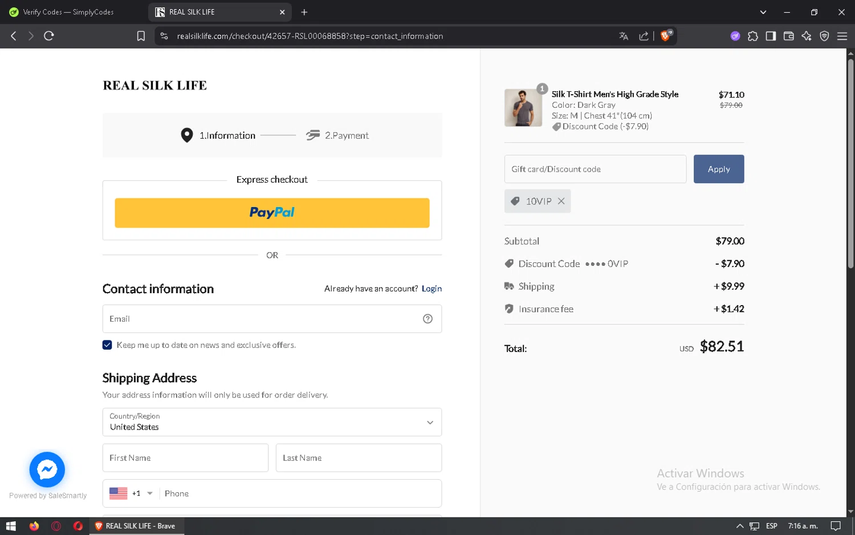
Task: Apply the discount code
Action: pos(719,169)
